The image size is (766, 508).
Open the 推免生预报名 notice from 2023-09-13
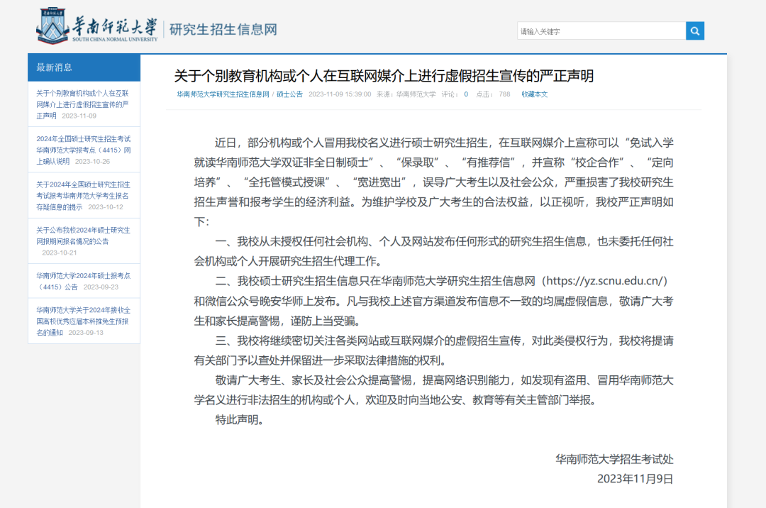pos(83,321)
